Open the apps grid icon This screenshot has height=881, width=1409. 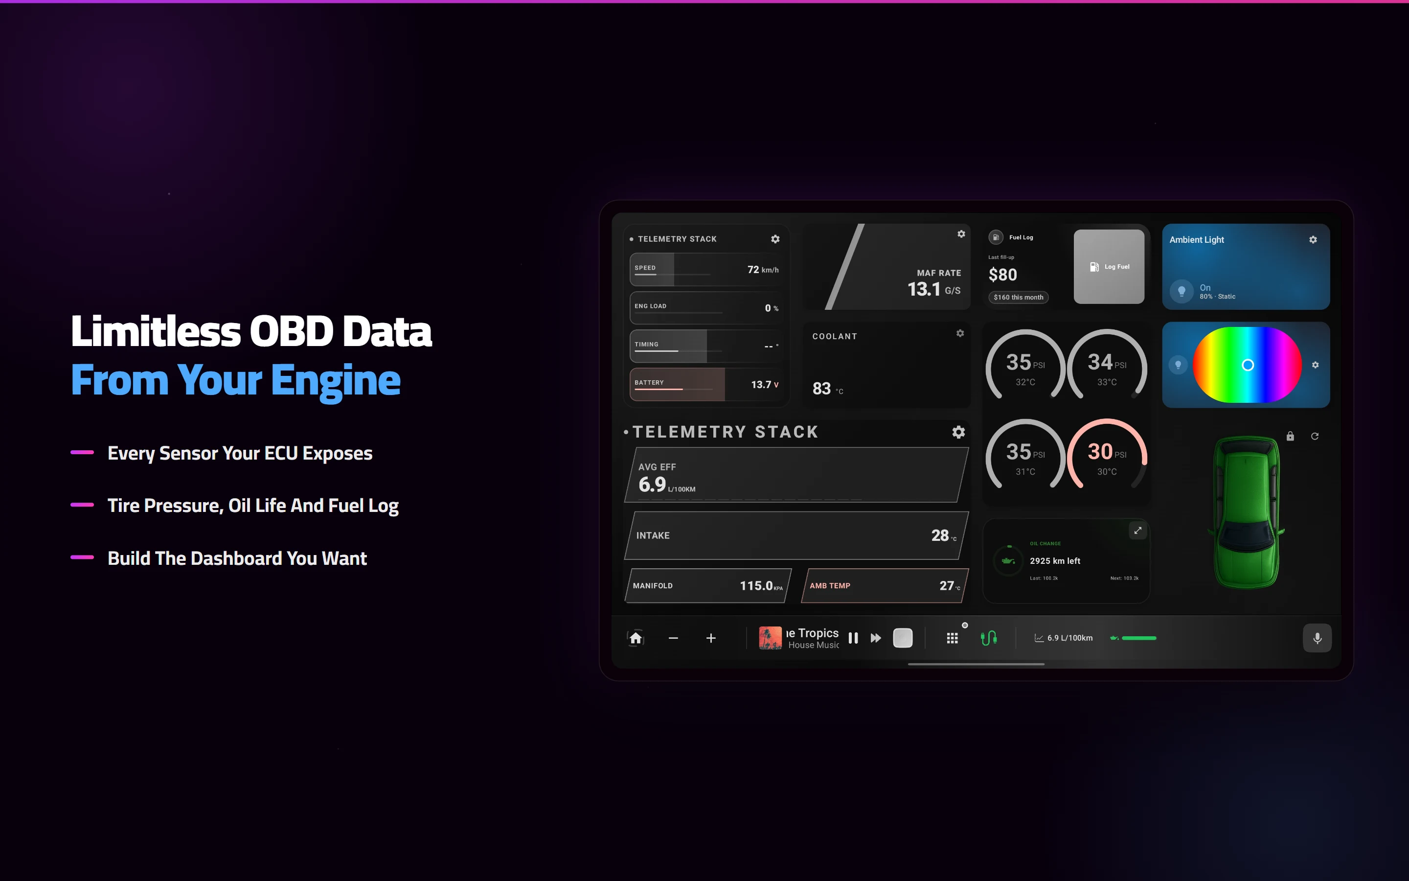point(953,639)
